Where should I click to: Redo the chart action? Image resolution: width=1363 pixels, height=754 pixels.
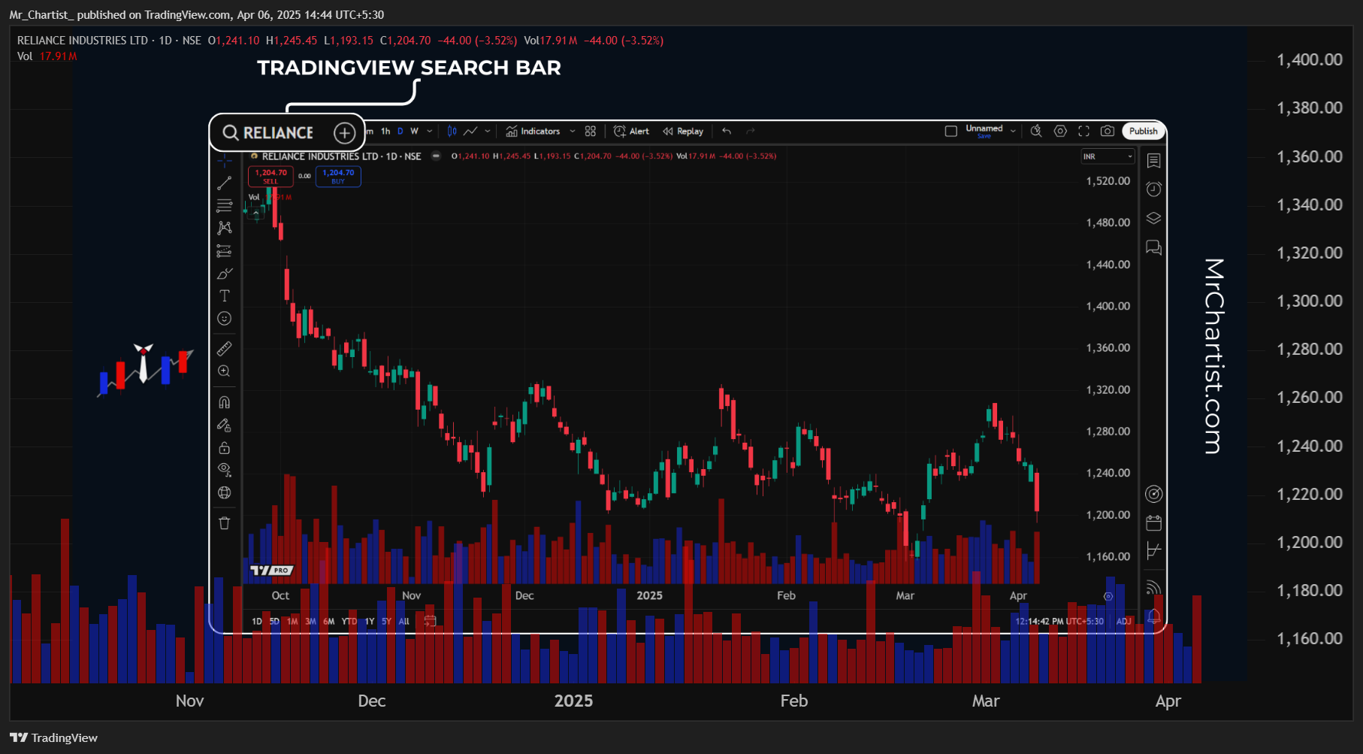[750, 132]
